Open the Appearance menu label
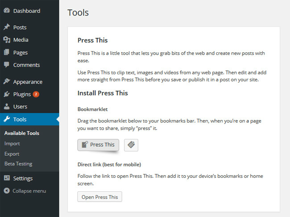This screenshot has height=217, width=290. point(28,82)
